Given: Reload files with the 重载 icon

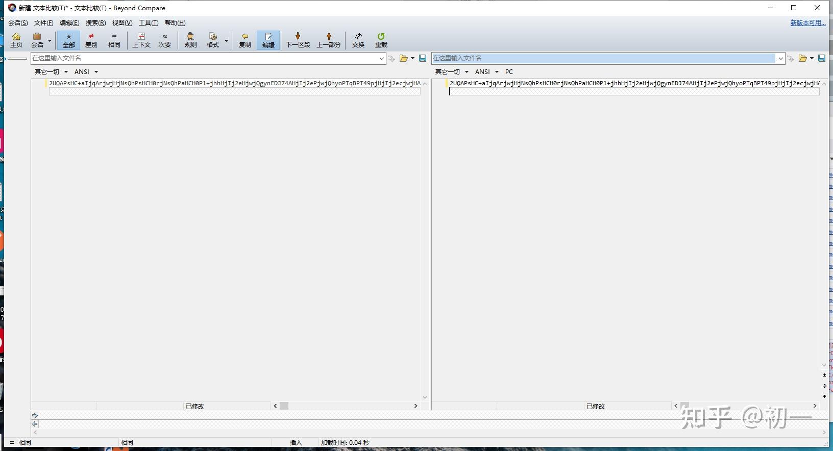Looking at the screenshot, I should point(381,40).
